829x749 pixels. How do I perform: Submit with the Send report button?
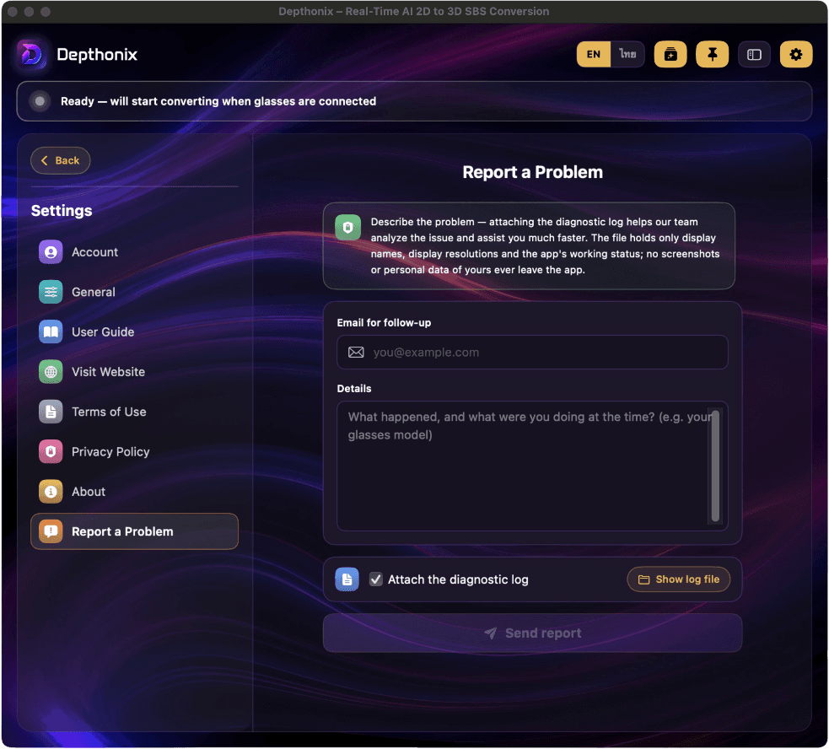(x=532, y=633)
